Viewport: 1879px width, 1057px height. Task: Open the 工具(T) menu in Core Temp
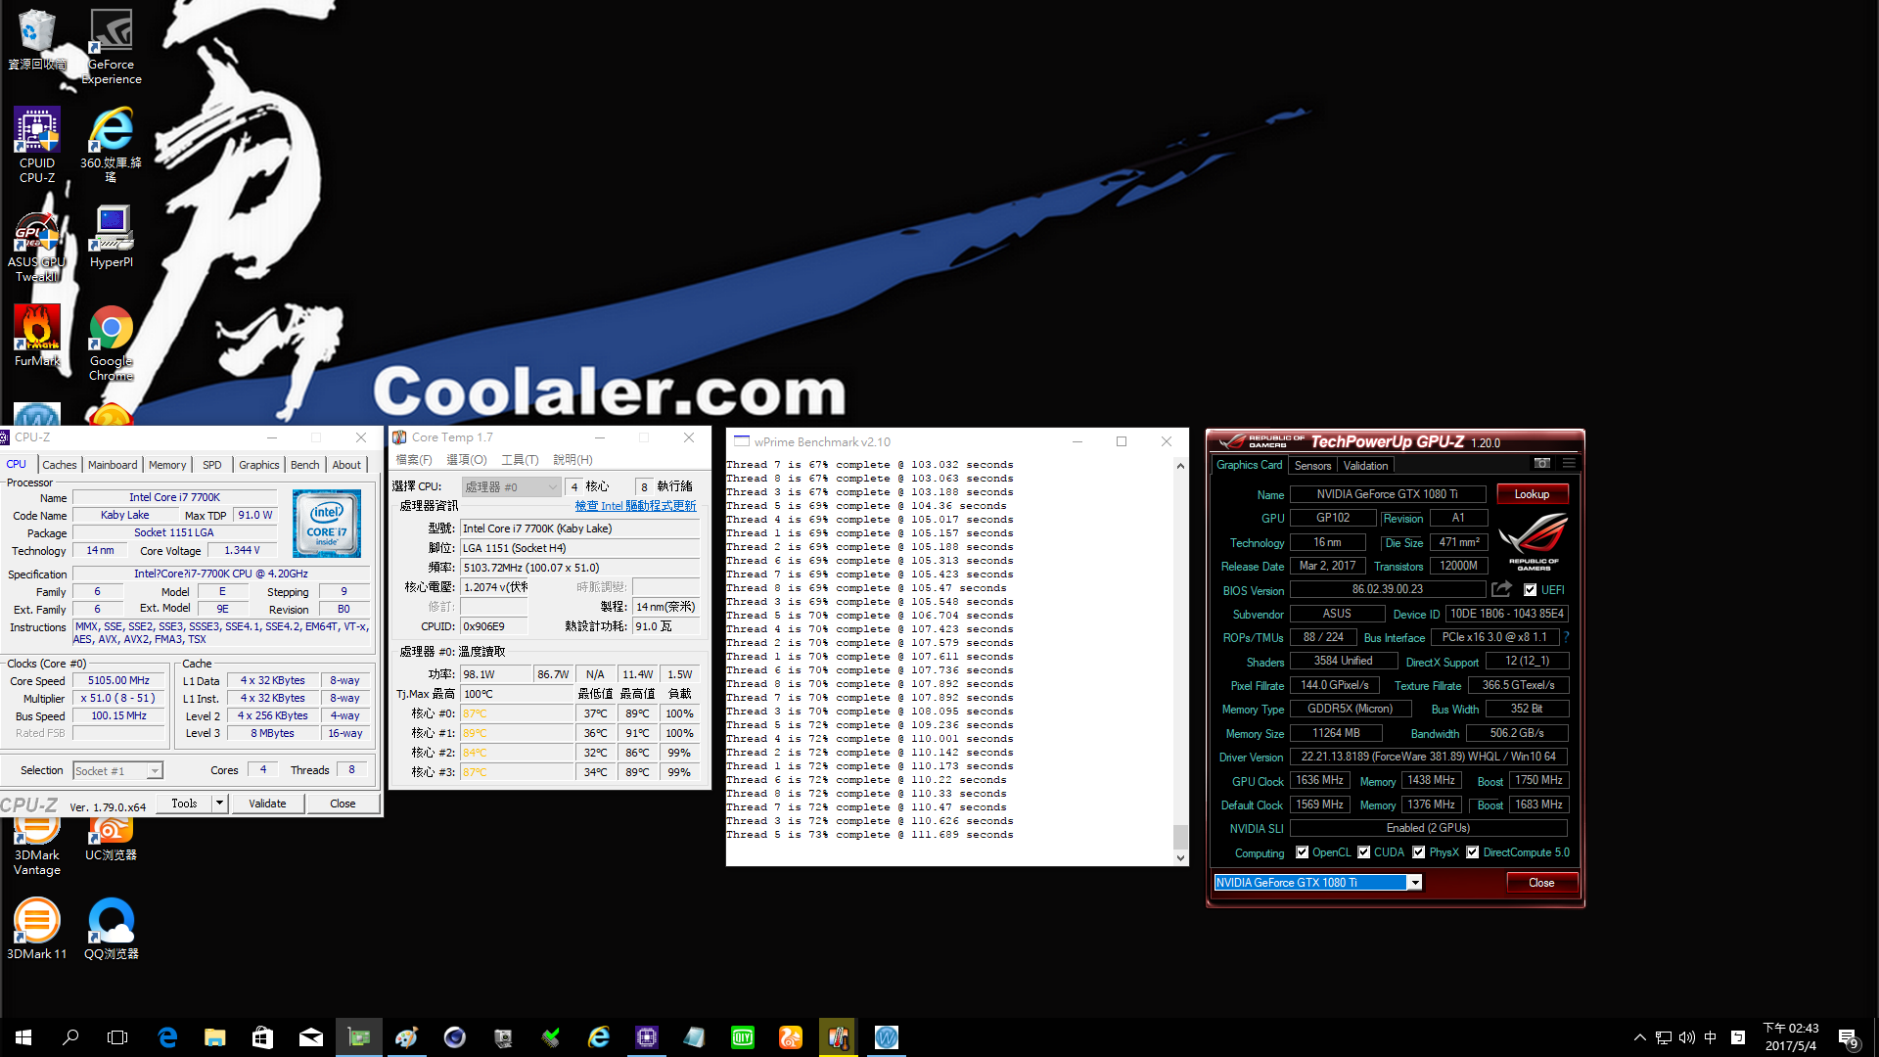[x=520, y=460]
